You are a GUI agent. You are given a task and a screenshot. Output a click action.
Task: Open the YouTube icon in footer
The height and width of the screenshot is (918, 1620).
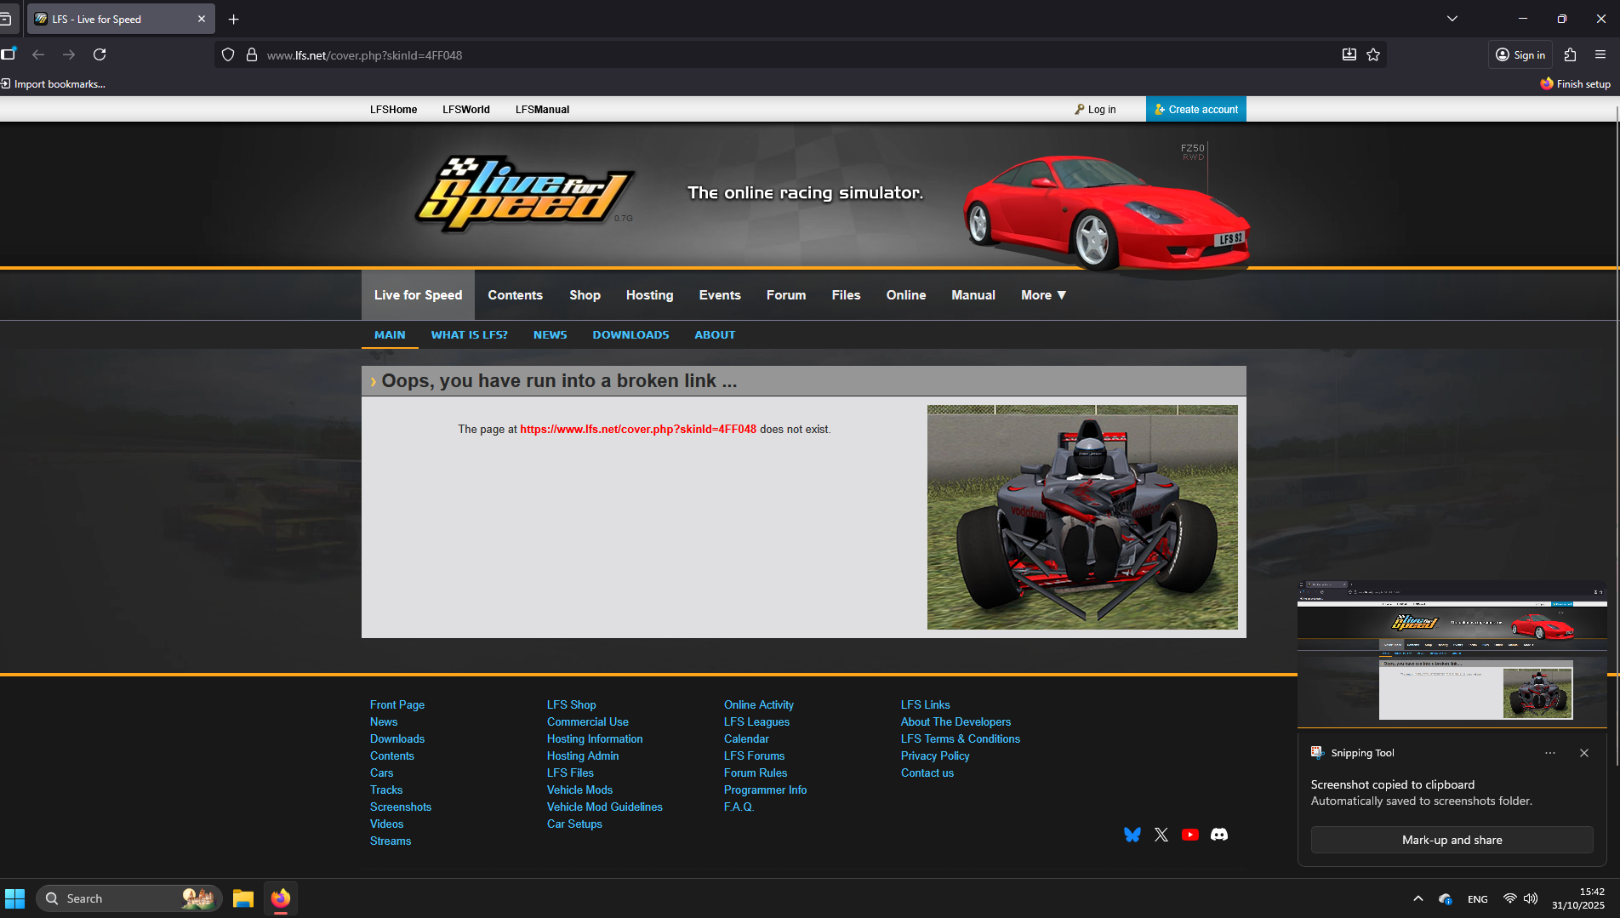point(1190,835)
